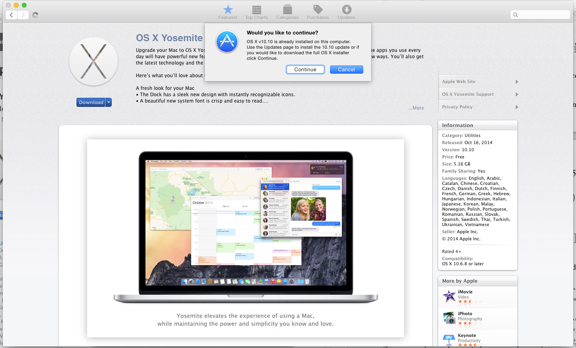Click the iMovie star rating
Screen dimensions: 576x348
[470, 302]
